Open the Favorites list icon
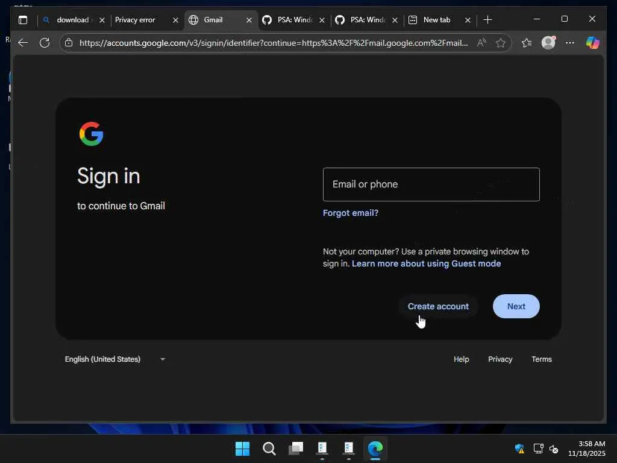Screen dimensions: 617x463 point(527,43)
